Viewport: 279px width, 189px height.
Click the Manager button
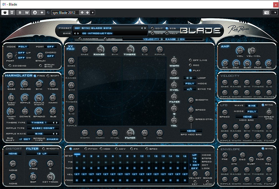point(80,39)
